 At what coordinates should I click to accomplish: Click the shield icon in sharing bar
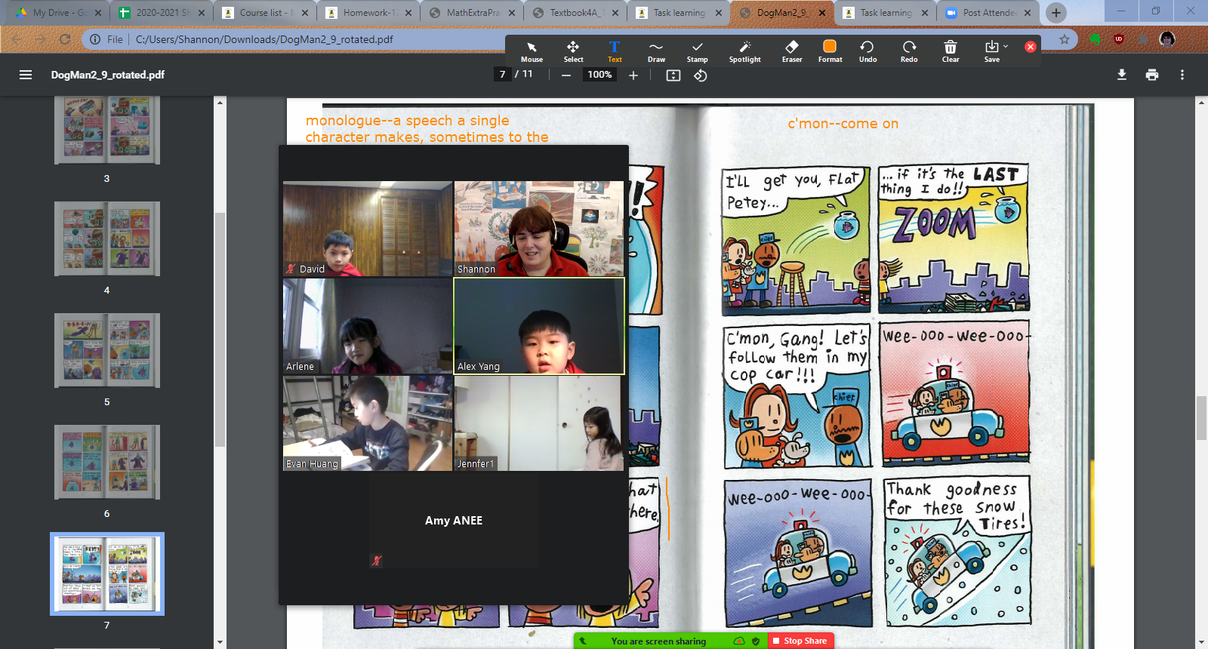click(x=756, y=641)
